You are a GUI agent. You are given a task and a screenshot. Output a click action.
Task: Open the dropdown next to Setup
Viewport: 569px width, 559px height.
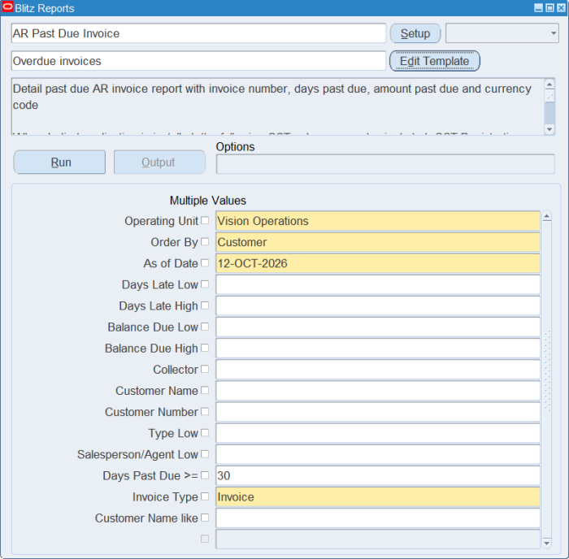(502, 33)
